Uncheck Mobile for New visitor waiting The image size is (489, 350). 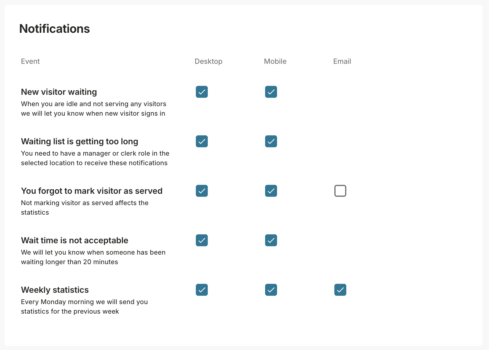(271, 92)
